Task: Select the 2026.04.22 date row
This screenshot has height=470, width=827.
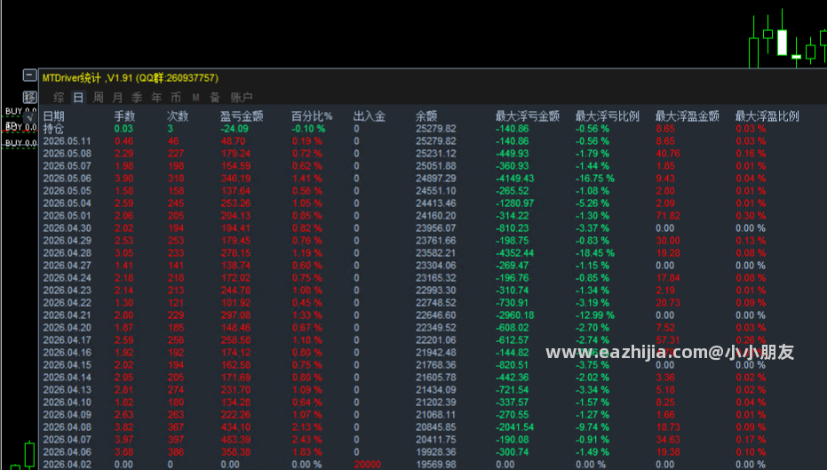Action: 67,303
